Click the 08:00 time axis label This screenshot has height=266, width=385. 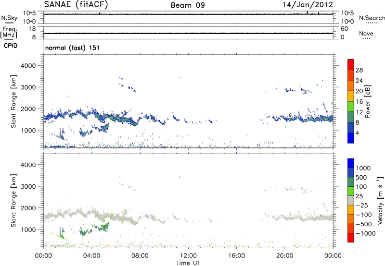pos(140,255)
